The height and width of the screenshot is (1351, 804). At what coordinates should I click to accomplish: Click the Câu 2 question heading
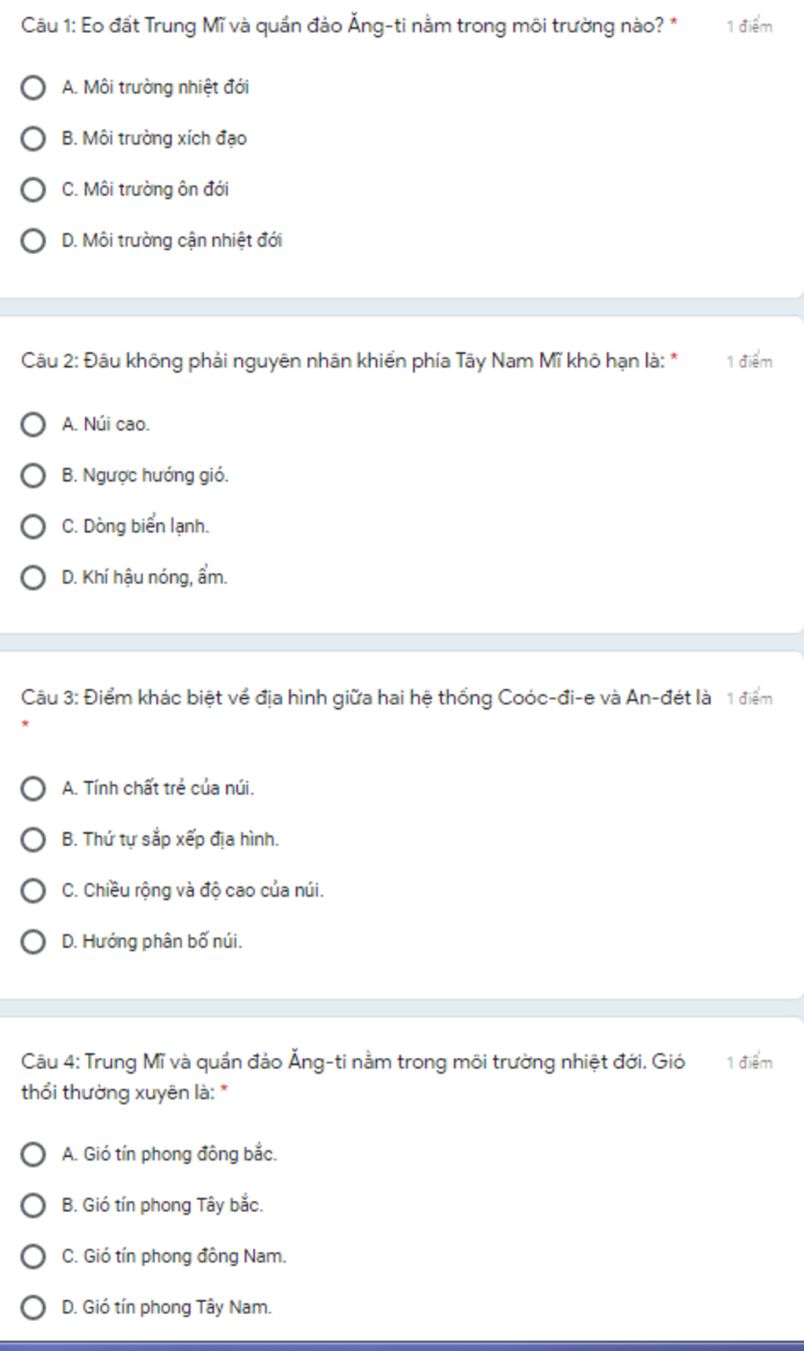click(x=342, y=362)
